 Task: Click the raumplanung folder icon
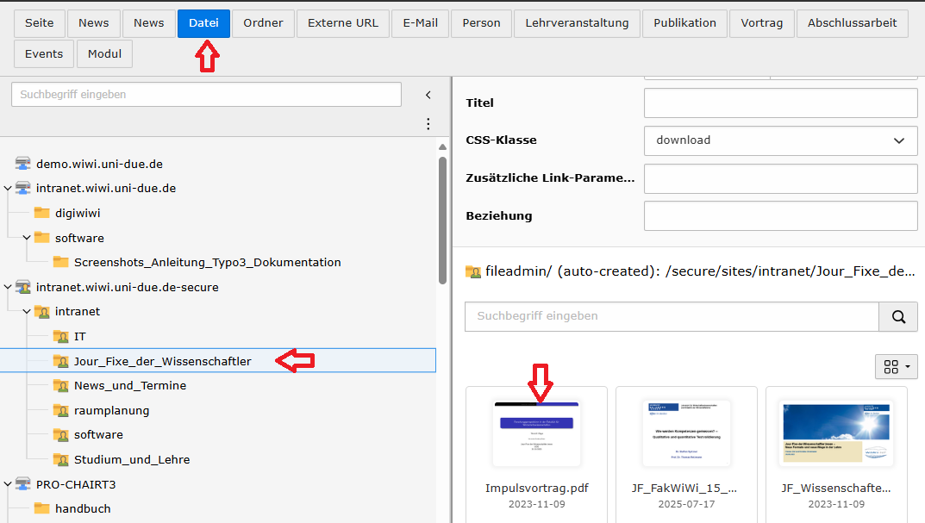[60, 410]
